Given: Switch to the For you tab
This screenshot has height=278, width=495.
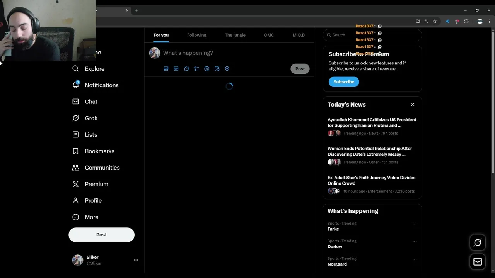Looking at the screenshot, I should (161, 35).
